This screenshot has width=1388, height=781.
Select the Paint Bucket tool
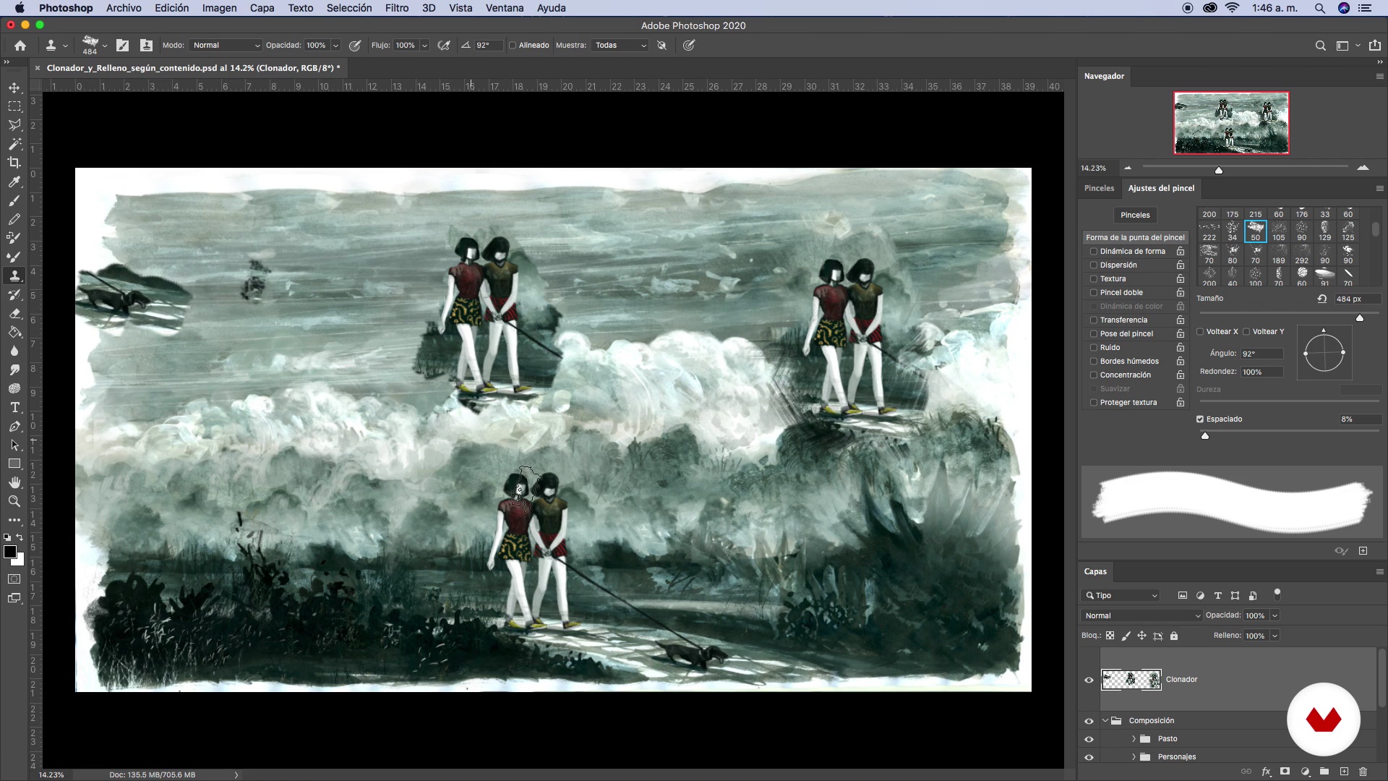[x=14, y=332]
